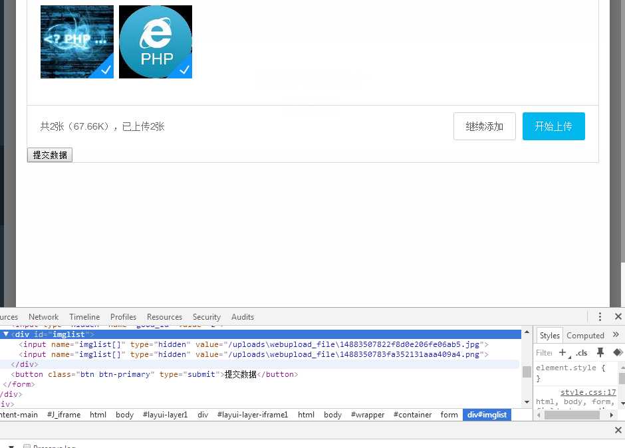The height and width of the screenshot is (448, 625).
Task: Select form in the breadcrumb
Action: click(x=449, y=415)
